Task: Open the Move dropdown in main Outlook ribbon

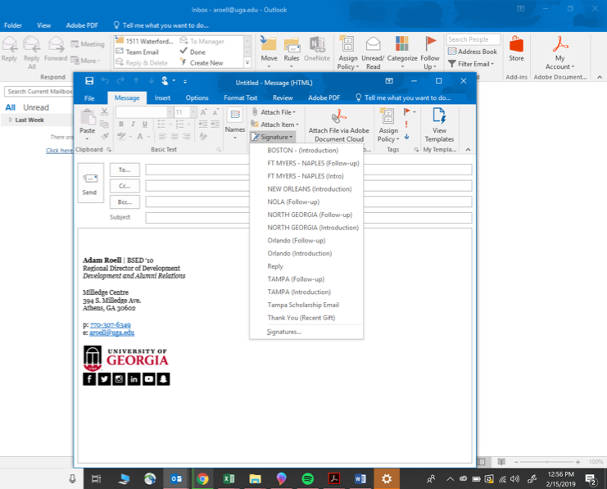Action: (269, 52)
